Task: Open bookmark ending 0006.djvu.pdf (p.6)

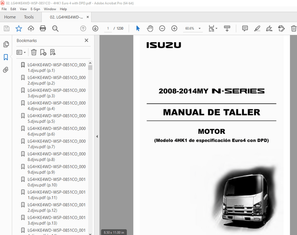Action: pyautogui.click(x=57, y=131)
